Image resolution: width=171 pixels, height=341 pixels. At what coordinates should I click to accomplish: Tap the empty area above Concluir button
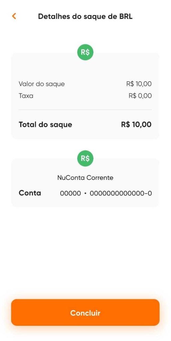click(x=85, y=252)
